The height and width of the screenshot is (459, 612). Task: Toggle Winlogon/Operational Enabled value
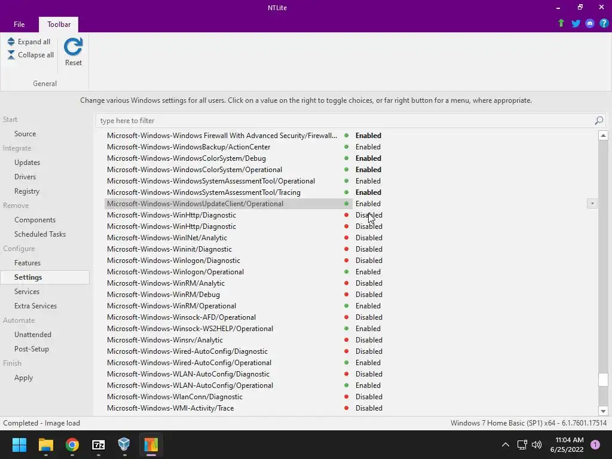368,272
